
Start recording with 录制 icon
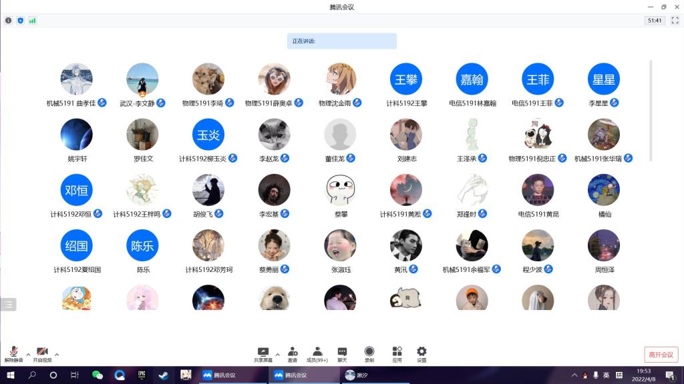click(369, 353)
